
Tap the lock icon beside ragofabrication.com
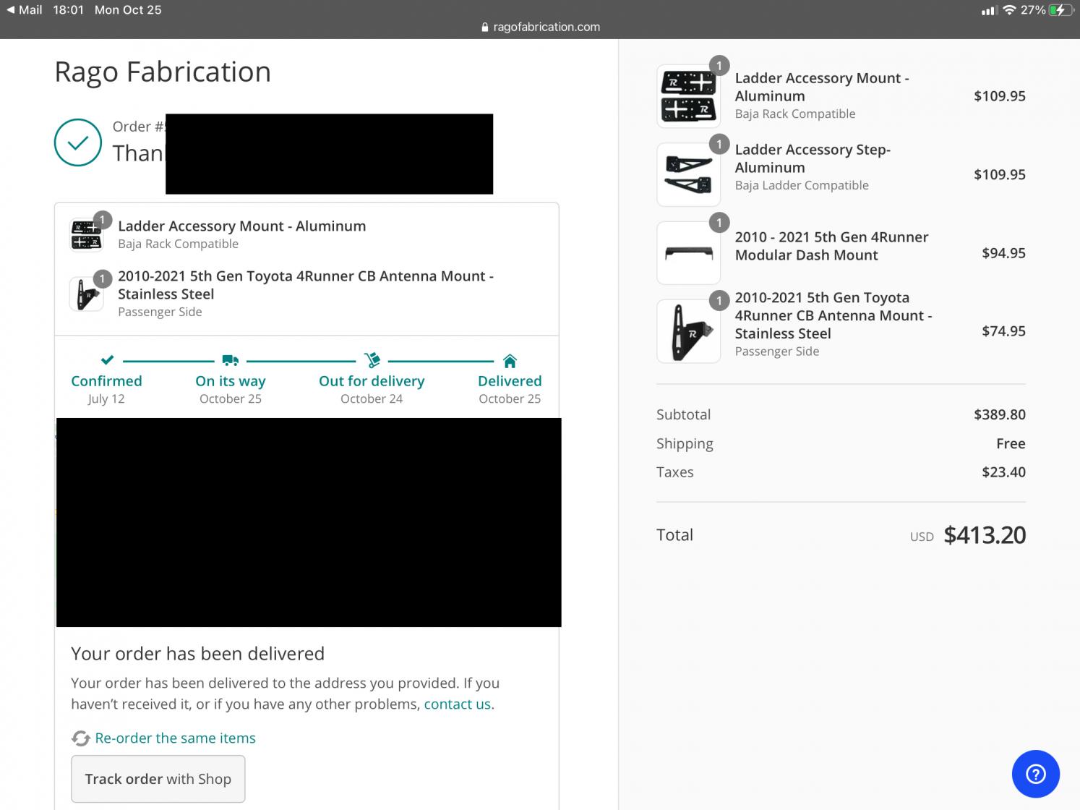click(484, 27)
